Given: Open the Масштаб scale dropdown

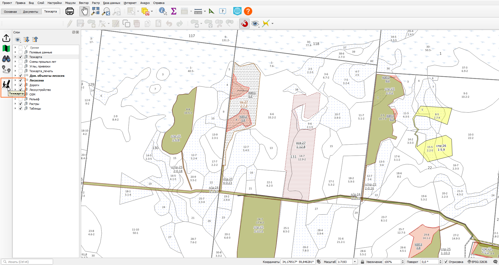Looking at the screenshot, I should tap(355, 262).
